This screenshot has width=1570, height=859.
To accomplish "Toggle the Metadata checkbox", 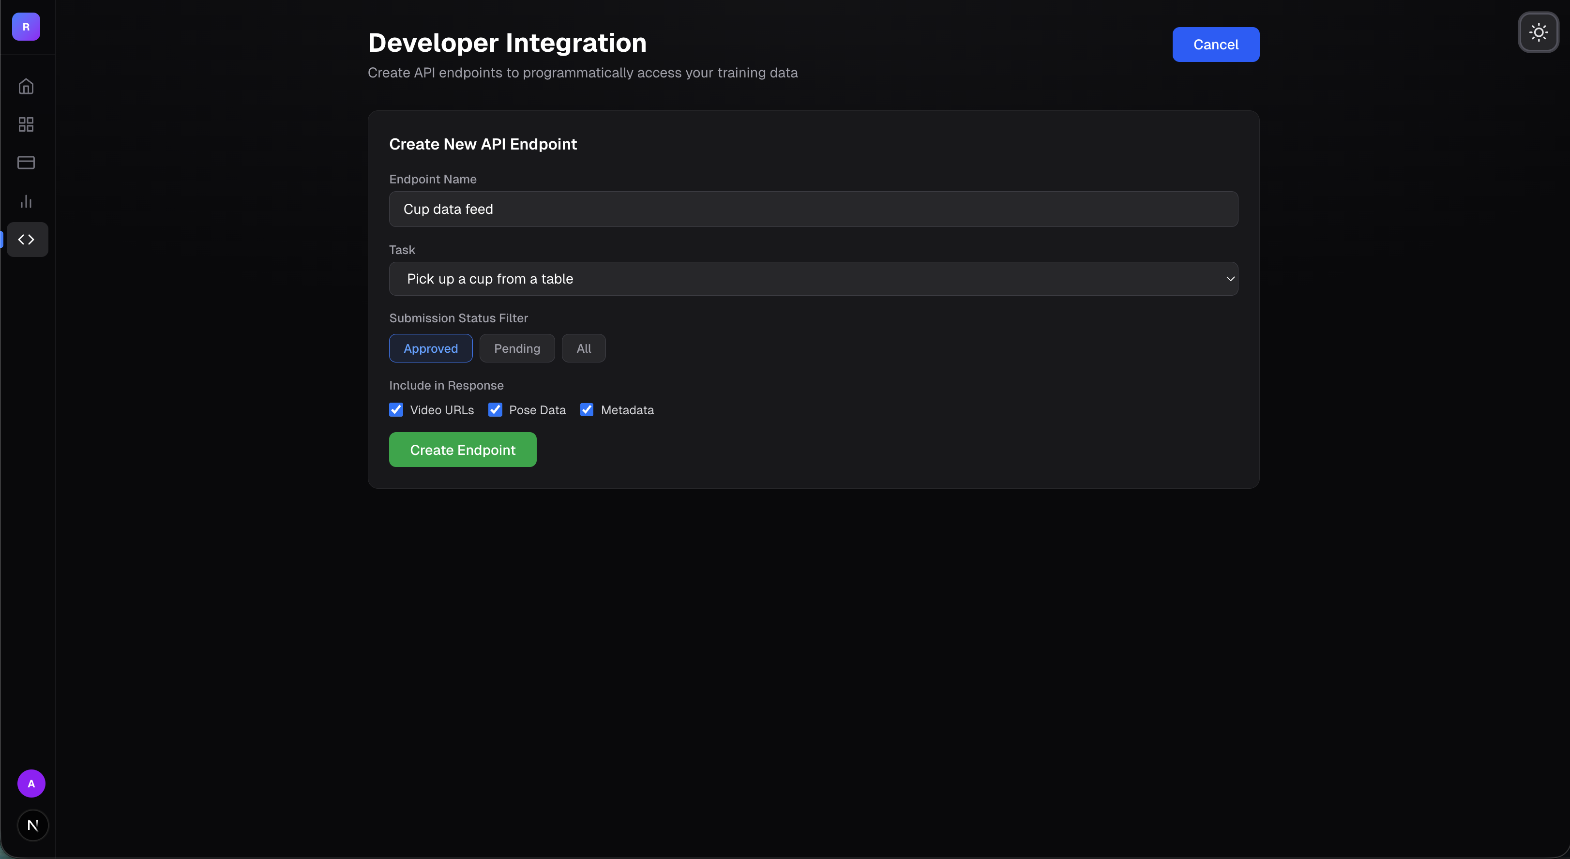I will (x=586, y=410).
